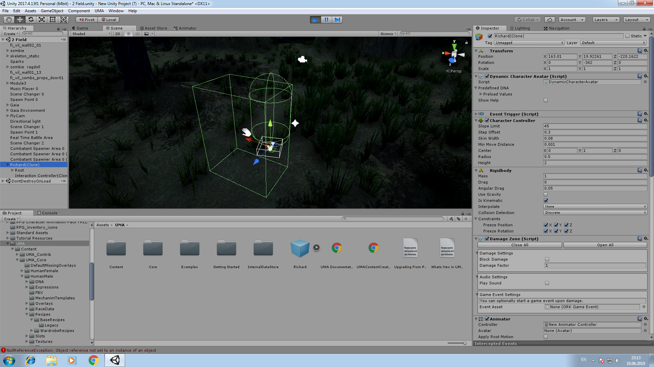
Task: Open the Component menu
Action: 79,11
